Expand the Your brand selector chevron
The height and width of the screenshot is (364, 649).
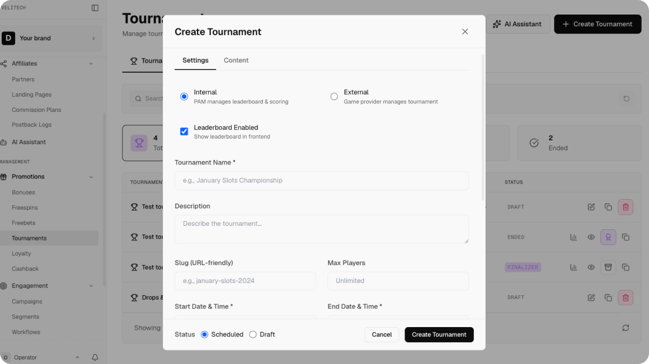[93, 39]
